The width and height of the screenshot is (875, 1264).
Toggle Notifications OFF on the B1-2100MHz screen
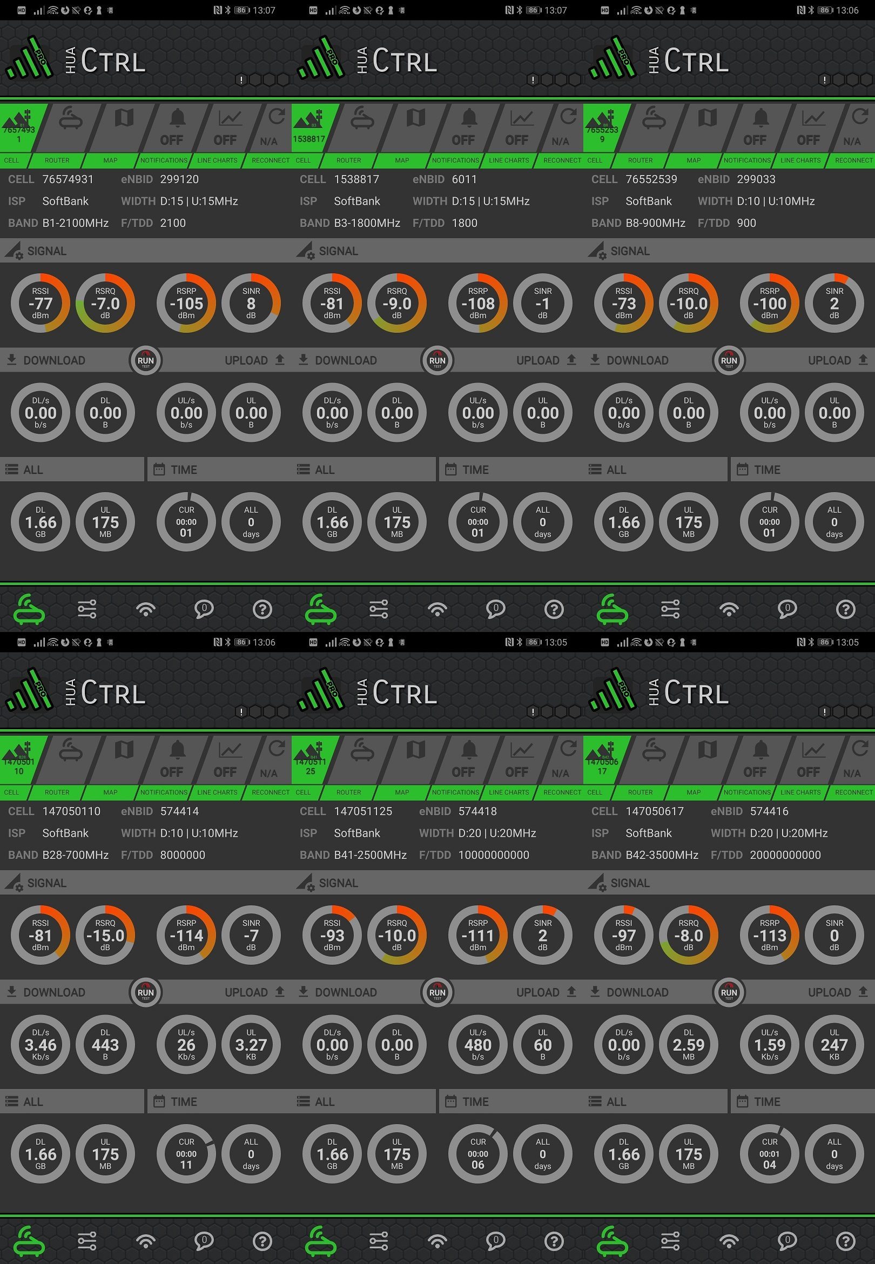click(174, 129)
